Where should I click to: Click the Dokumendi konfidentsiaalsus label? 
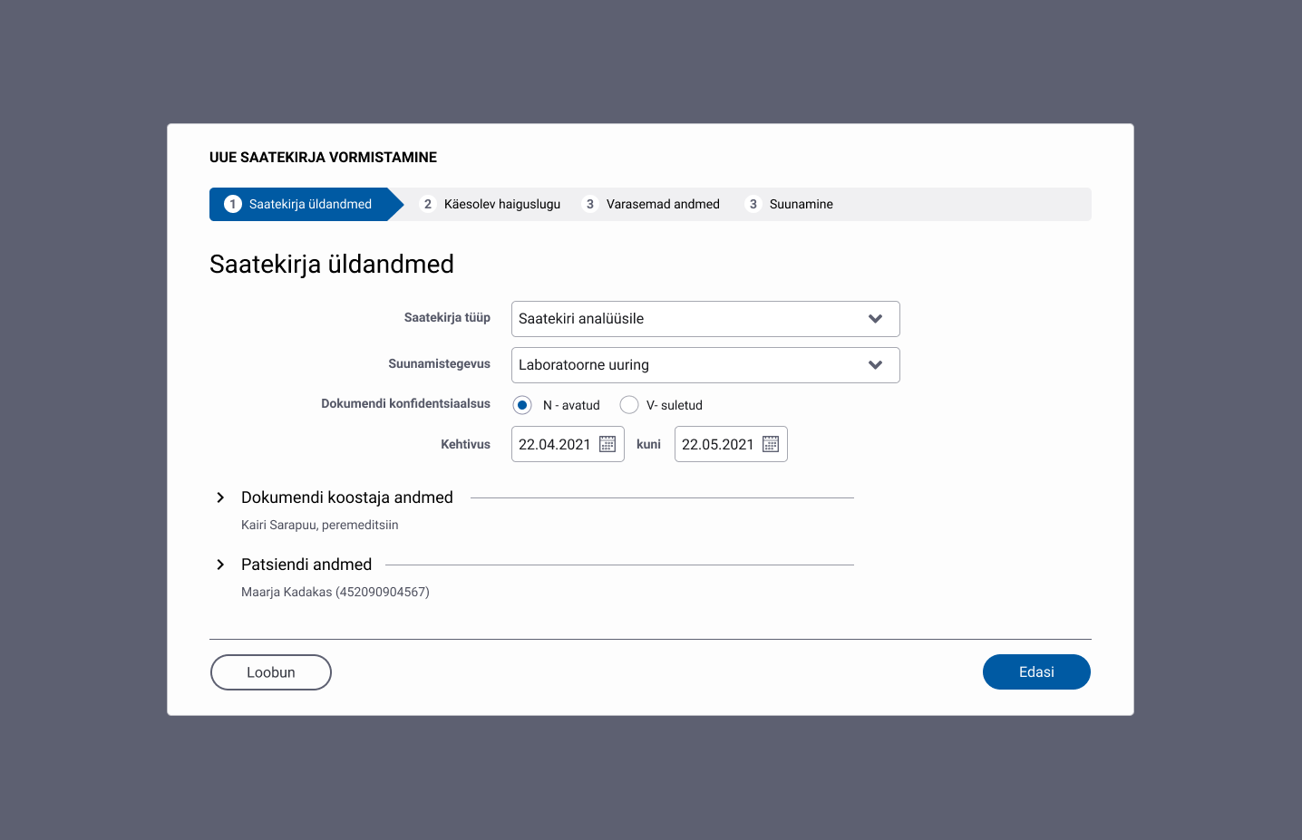point(405,403)
